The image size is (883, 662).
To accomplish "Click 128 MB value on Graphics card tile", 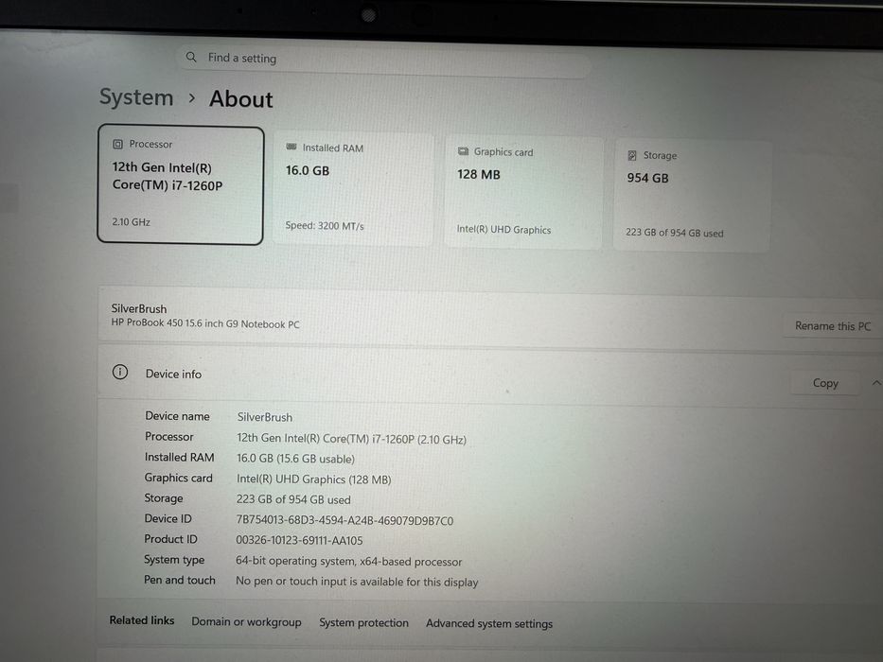I will [479, 175].
